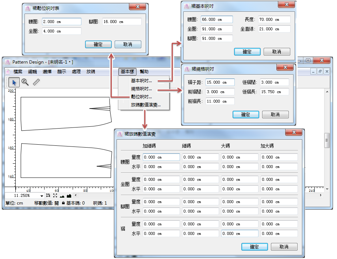The width and height of the screenshot is (337, 259).
Task: Click the large mountains zoom-in icon
Action: 69,196
